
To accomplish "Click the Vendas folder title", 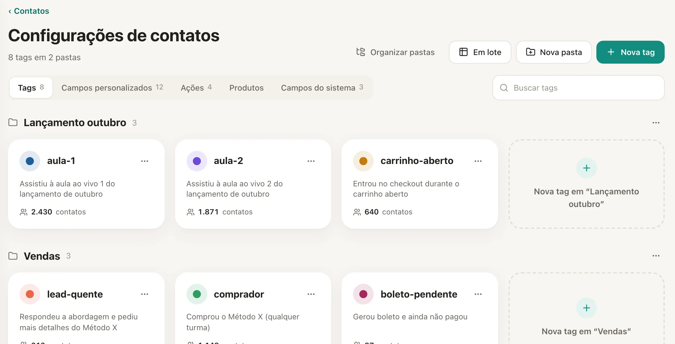I will (x=42, y=256).
